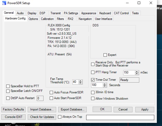
Task: Click the Firmware: 2.1.4.12 text
Action: pyautogui.click(x=60, y=38)
